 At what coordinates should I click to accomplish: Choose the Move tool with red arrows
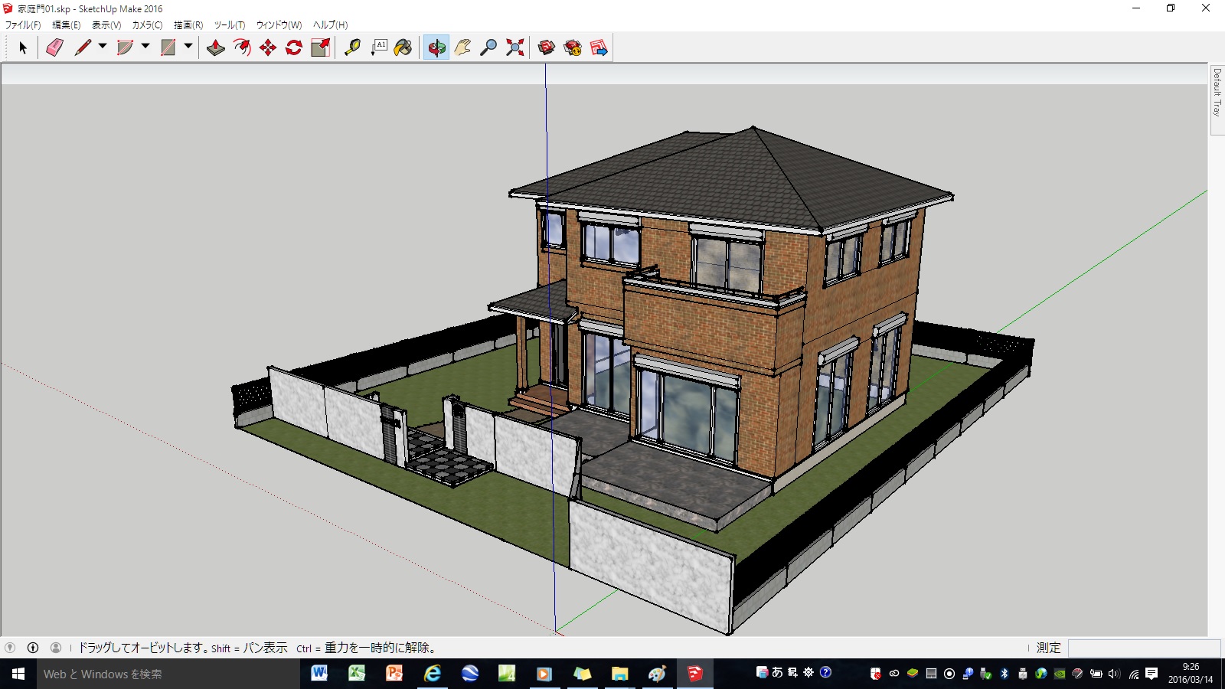tap(268, 47)
